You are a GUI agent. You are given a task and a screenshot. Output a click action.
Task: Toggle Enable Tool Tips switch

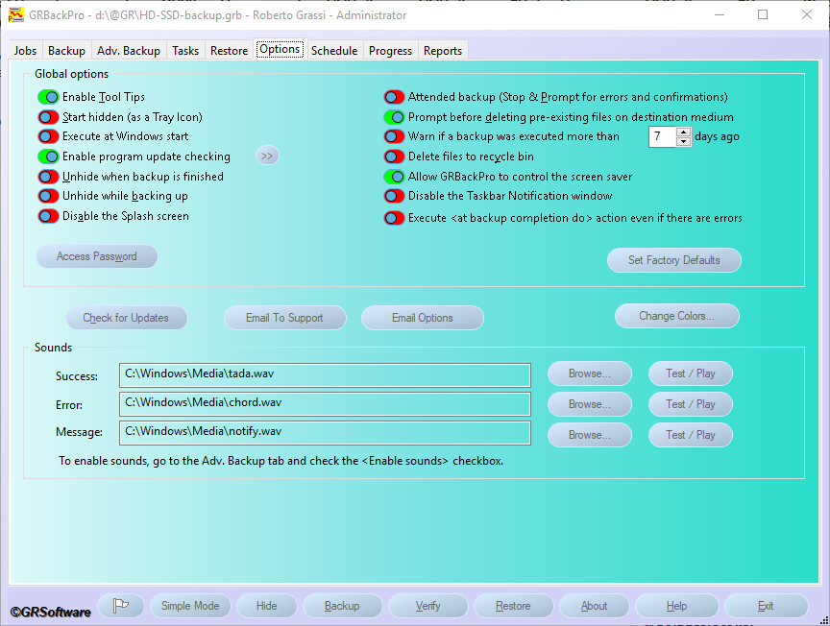pyautogui.click(x=48, y=97)
